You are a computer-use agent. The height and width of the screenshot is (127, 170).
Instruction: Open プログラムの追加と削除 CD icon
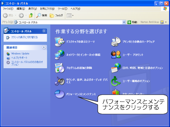(60, 68)
